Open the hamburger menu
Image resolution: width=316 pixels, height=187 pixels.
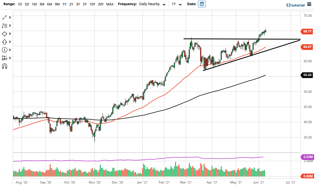pos(310,4)
